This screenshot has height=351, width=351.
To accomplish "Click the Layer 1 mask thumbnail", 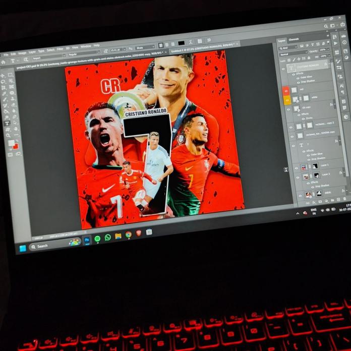I will (315, 166).
